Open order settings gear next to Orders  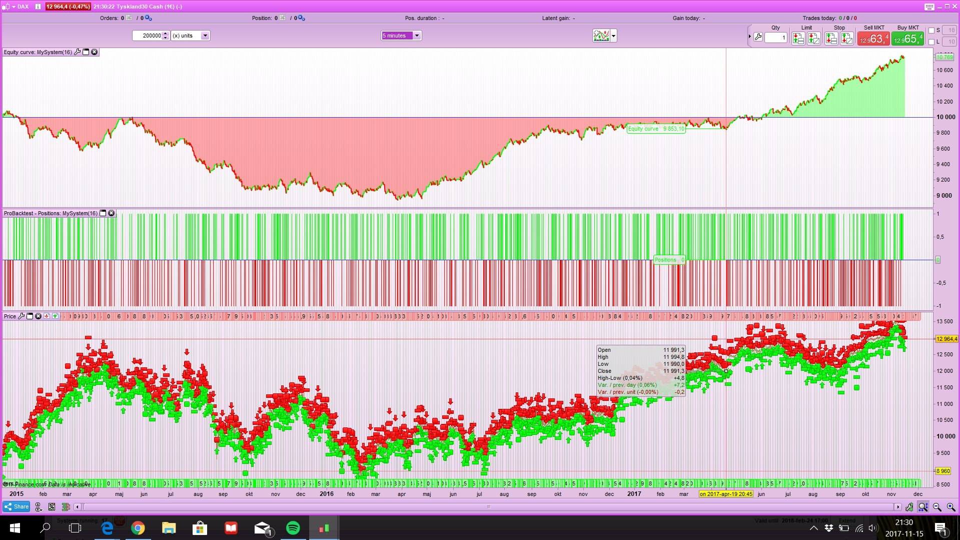click(x=149, y=18)
